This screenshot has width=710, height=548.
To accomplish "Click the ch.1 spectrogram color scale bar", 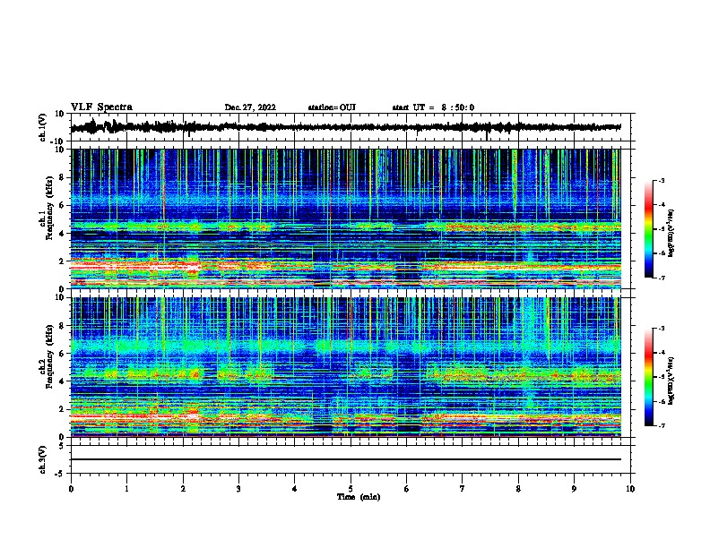I will (x=649, y=229).
